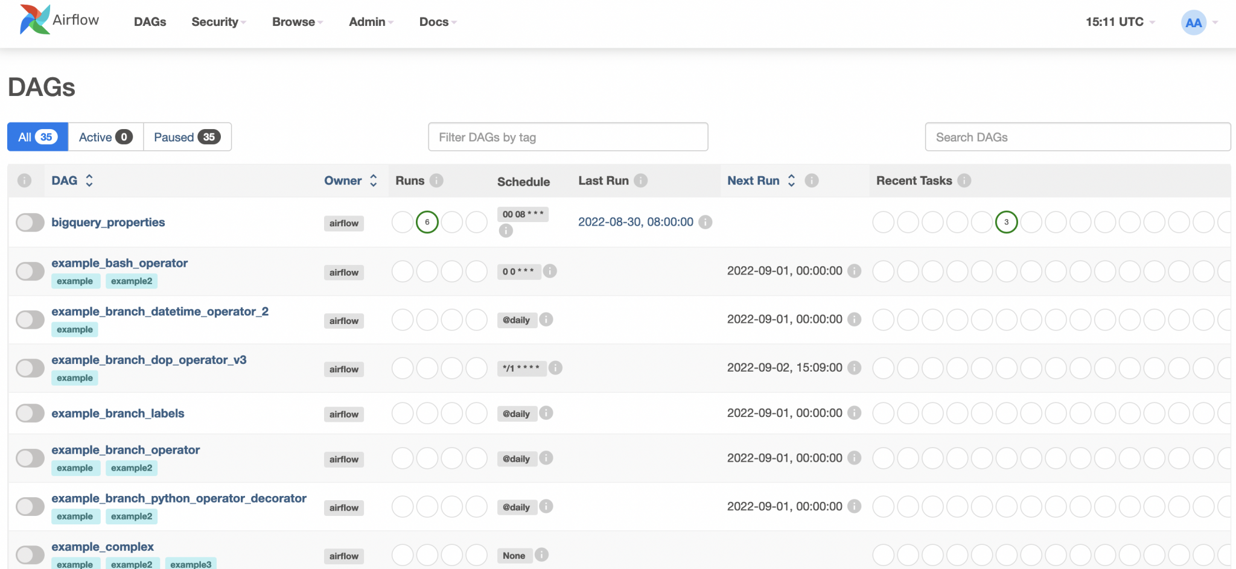Open schedule info for example_bash_operator
This screenshot has height=569, width=1236.
(550, 272)
